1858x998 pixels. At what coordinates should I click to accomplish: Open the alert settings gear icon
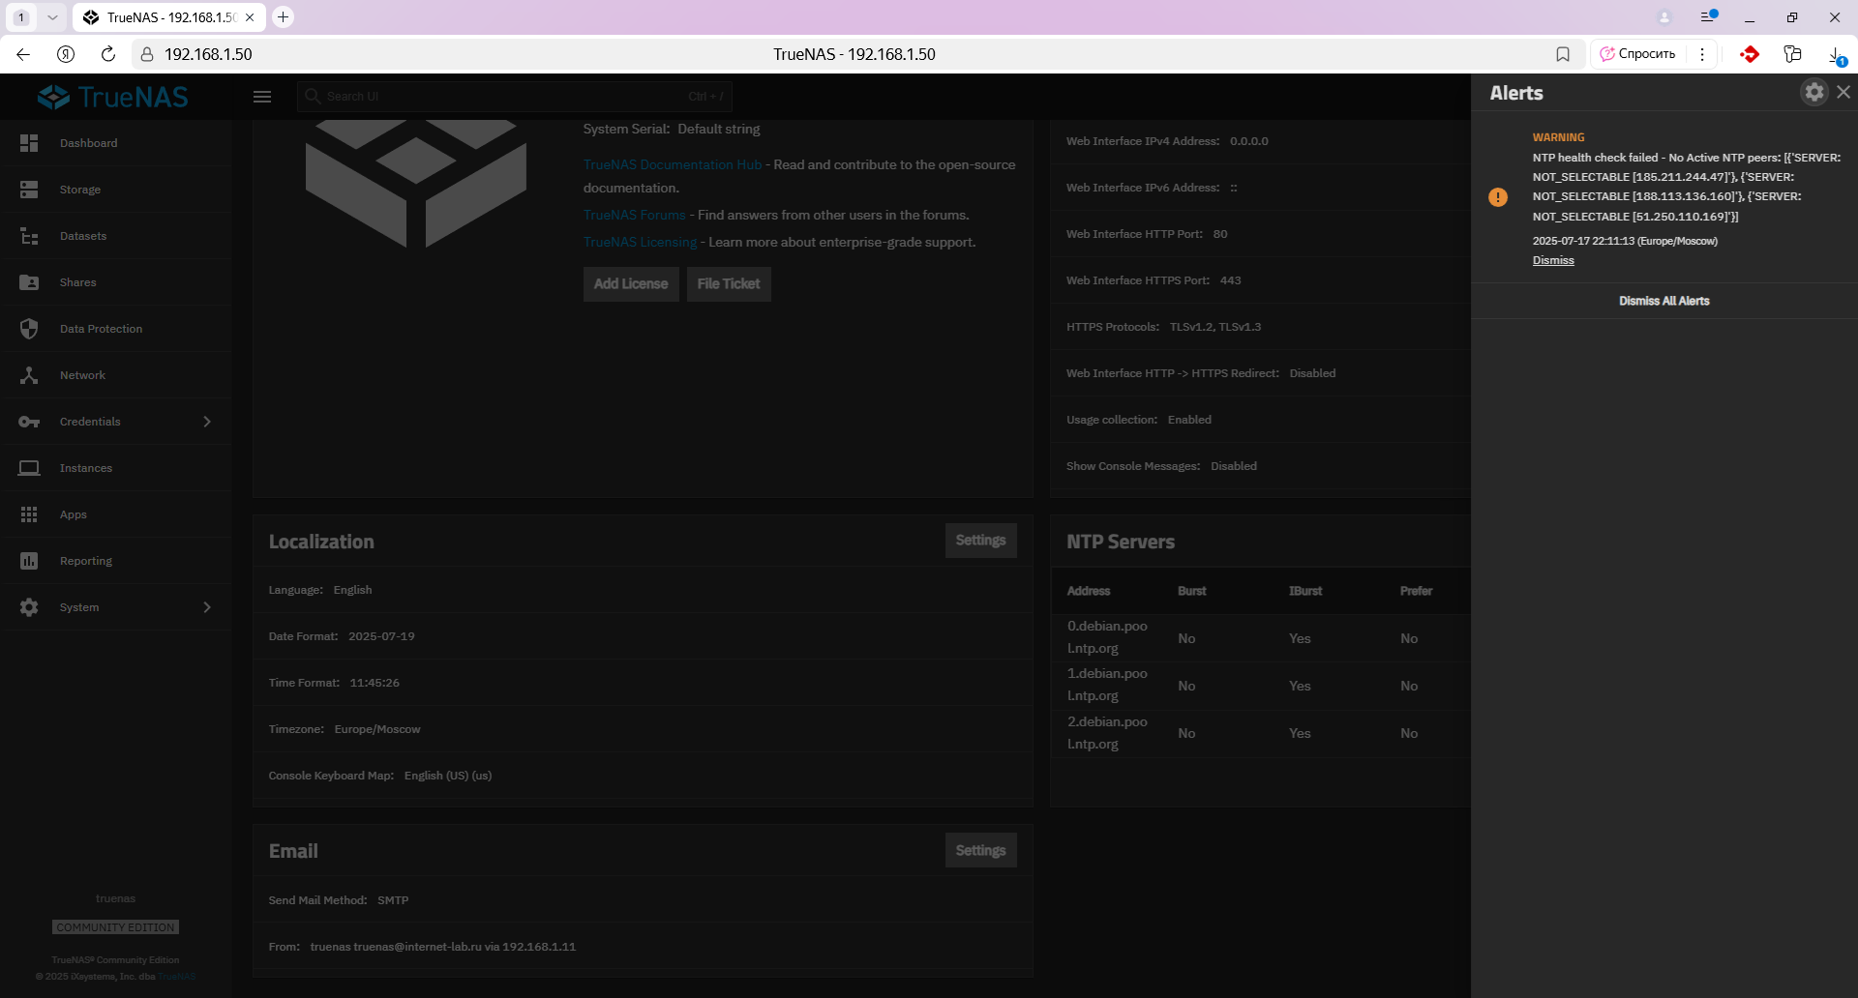click(1814, 92)
